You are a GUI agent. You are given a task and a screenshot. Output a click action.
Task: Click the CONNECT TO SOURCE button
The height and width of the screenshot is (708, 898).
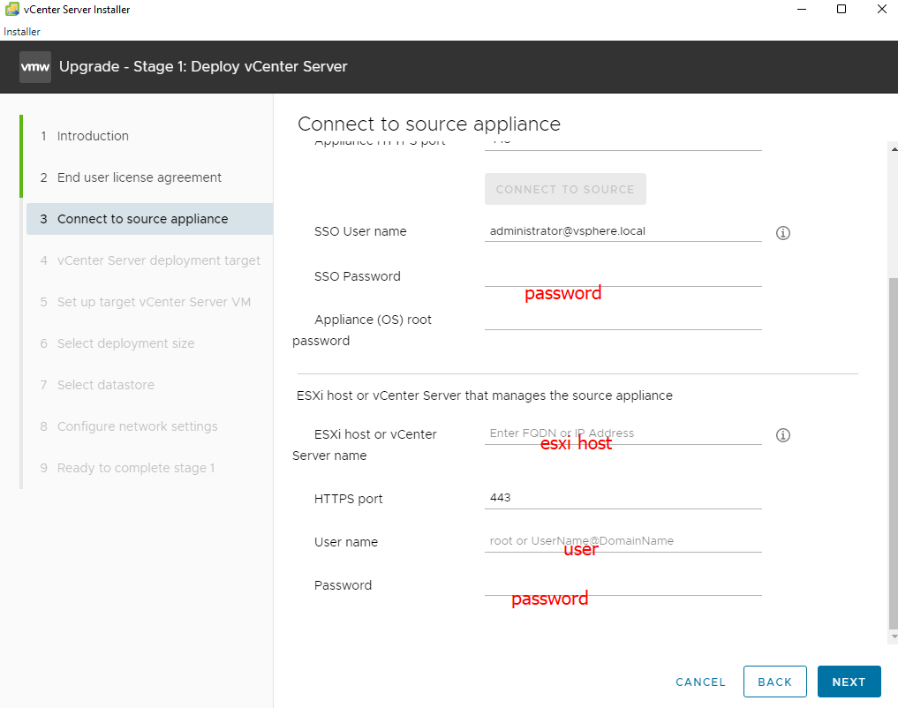565,189
